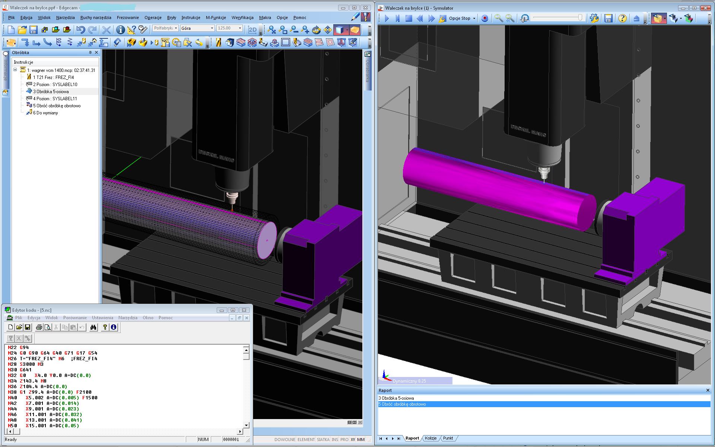This screenshot has height=447, width=715.
Task: Open the Porównanie menu in Edytor kodu
Action: click(x=75, y=318)
